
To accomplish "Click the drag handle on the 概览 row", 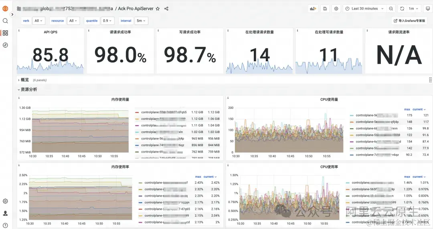I will coord(430,80).
